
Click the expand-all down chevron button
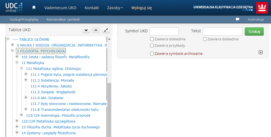(x=86, y=30)
